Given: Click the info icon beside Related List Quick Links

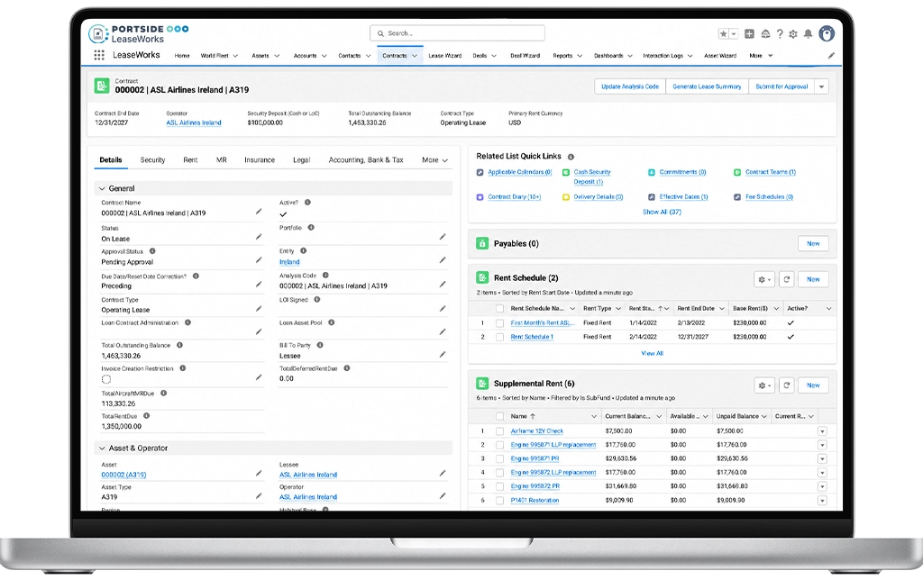Looking at the screenshot, I should pyautogui.click(x=571, y=157).
